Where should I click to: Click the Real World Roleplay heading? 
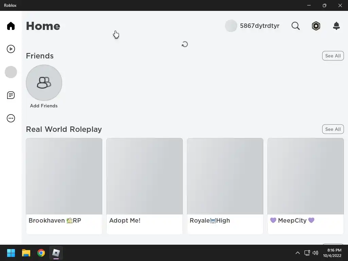(x=64, y=129)
